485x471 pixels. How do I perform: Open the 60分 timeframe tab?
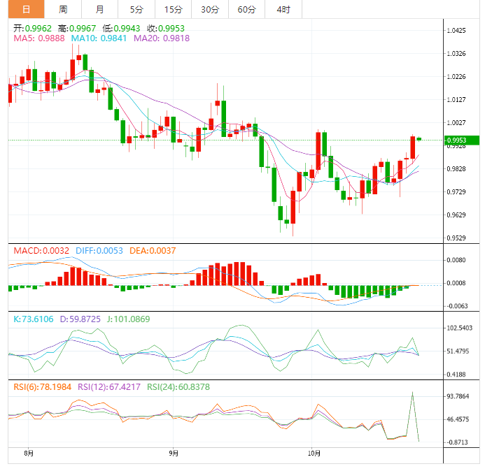pos(246,9)
